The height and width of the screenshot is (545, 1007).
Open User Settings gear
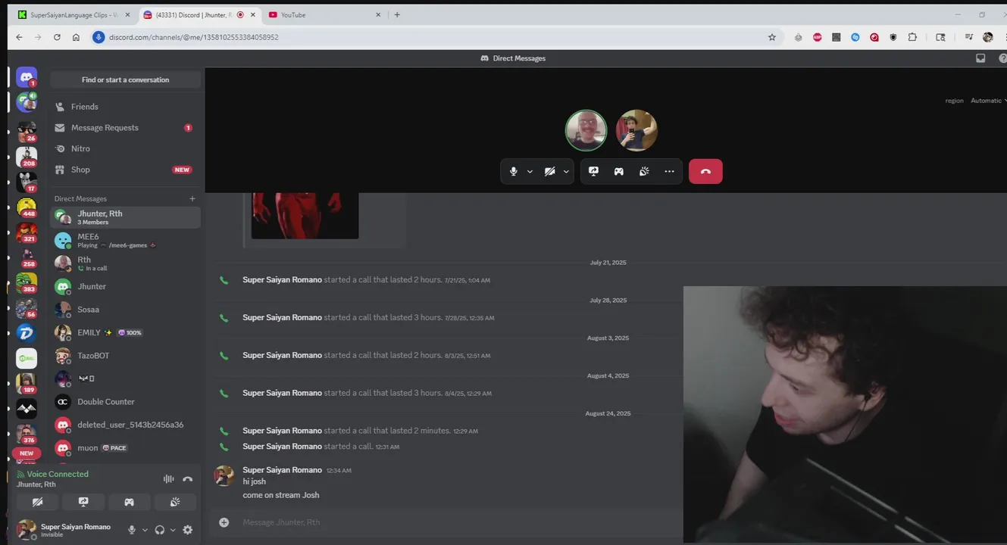pos(188,530)
